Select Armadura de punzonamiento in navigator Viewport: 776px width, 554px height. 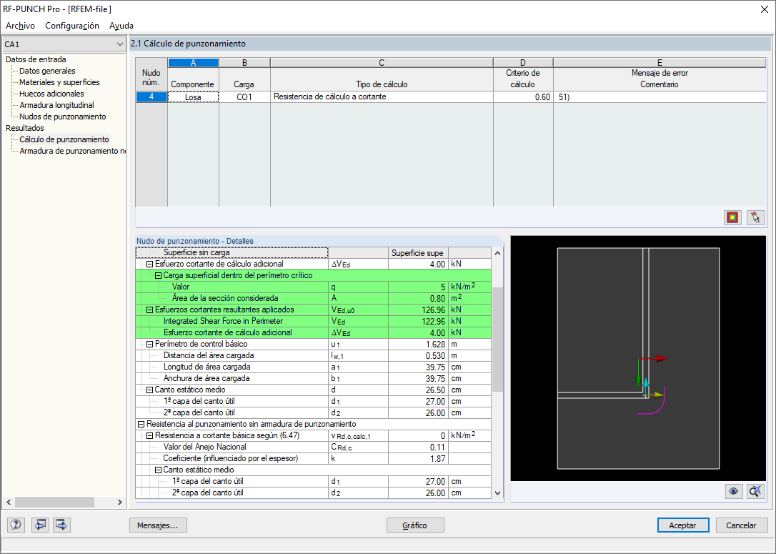point(72,151)
